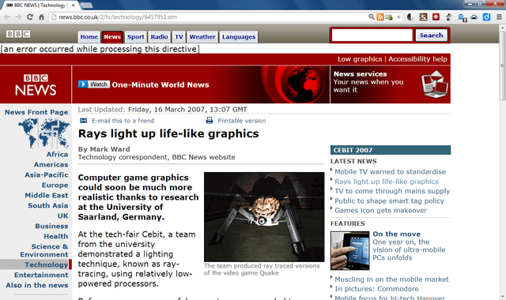
Task: Open the Business section
Action: 51,227
